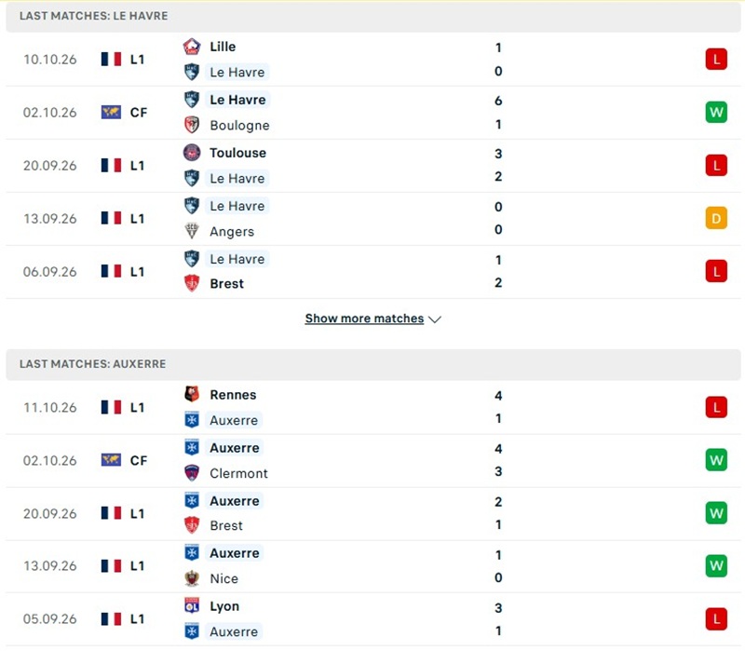
Task: Click the orange D badge for Le Havre vs Angers
Action: coord(716,219)
